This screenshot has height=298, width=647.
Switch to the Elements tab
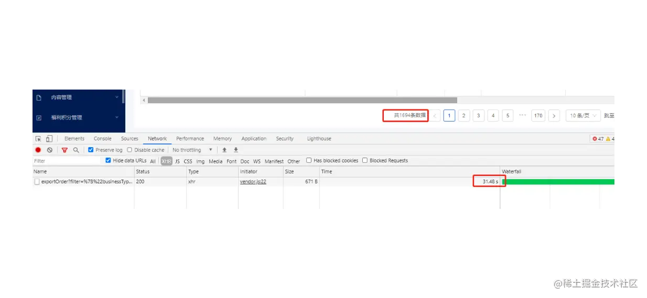point(74,139)
